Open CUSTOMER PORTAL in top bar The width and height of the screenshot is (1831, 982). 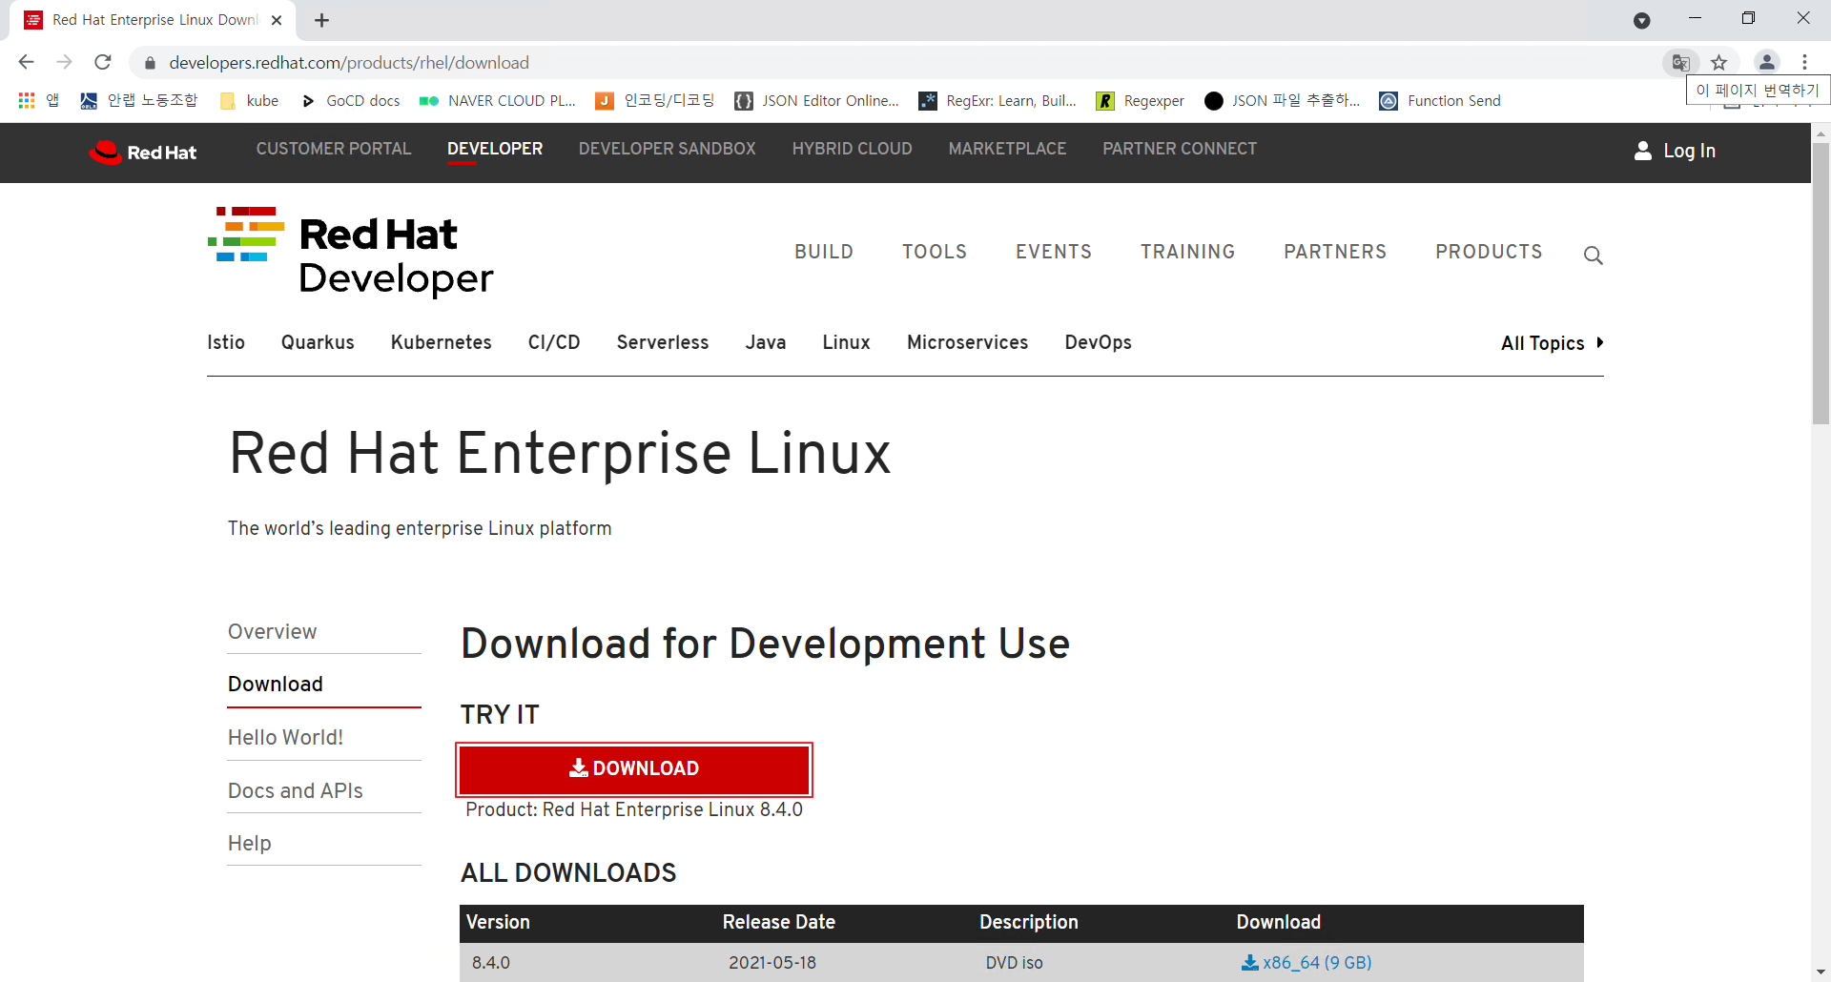pyautogui.click(x=334, y=149)
